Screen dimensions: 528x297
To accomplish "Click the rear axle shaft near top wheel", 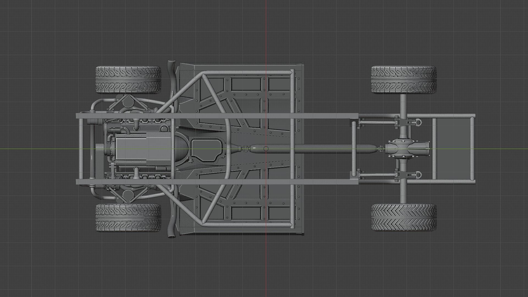I will 403,103.
